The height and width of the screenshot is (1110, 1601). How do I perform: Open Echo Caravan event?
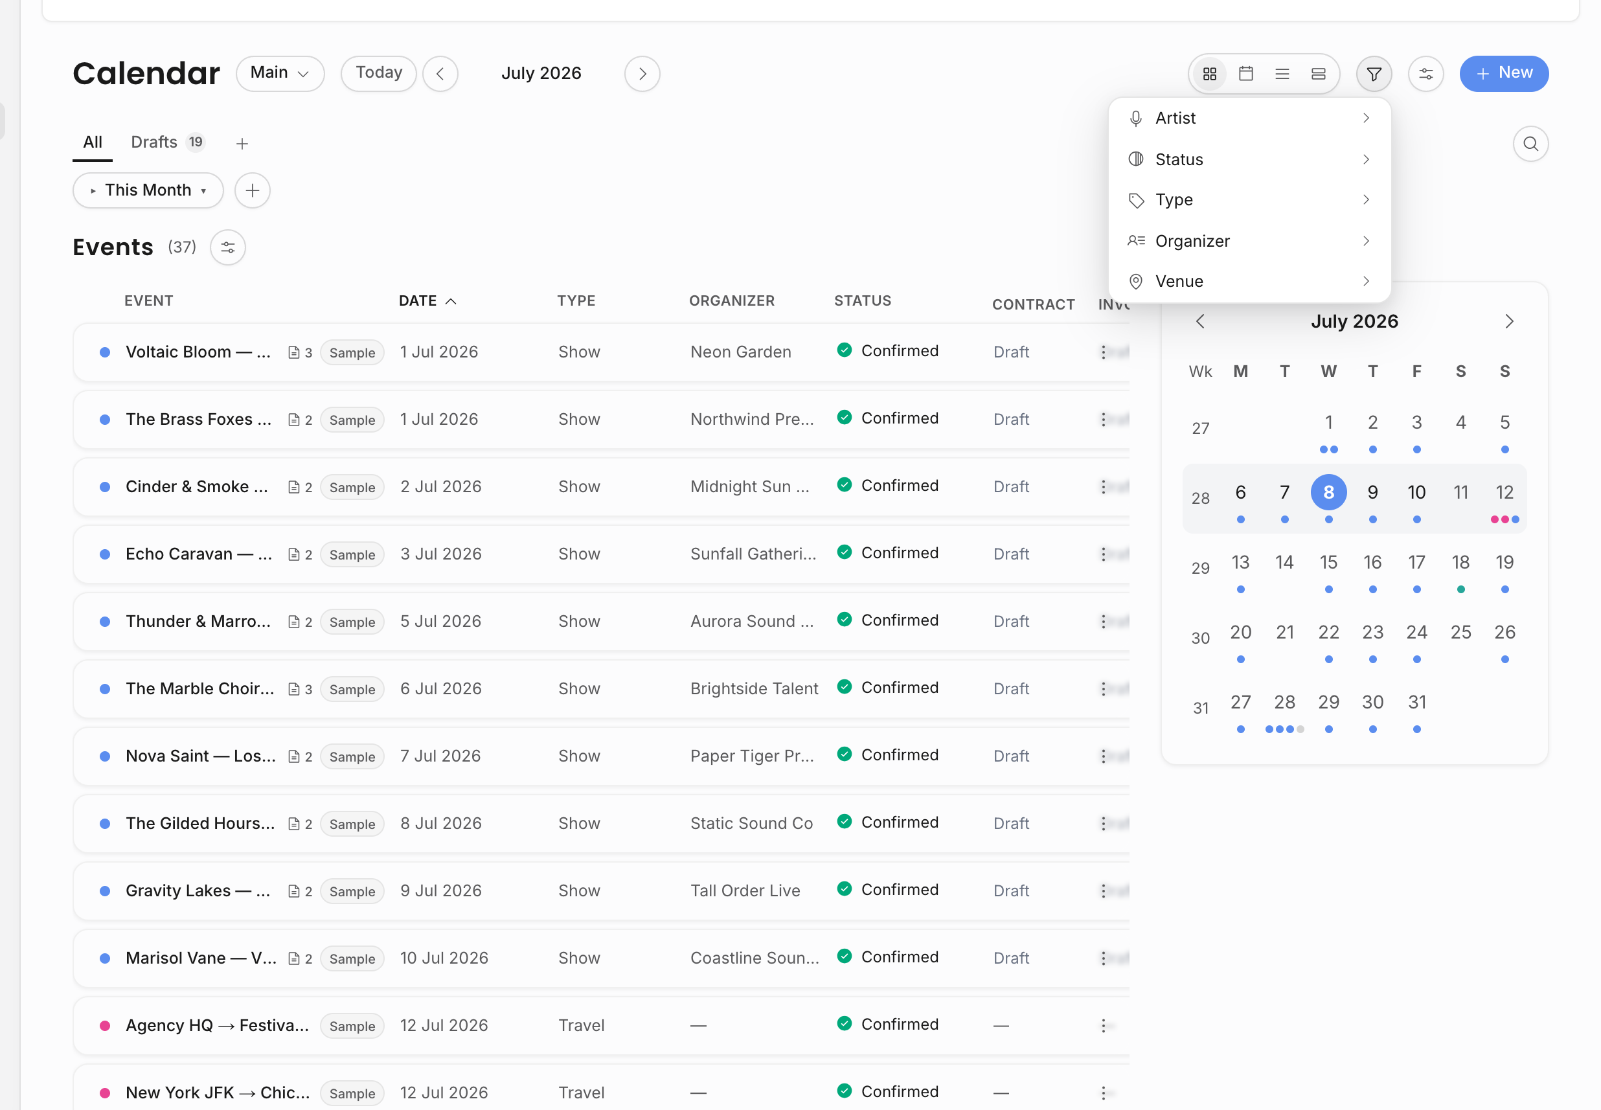198,554
